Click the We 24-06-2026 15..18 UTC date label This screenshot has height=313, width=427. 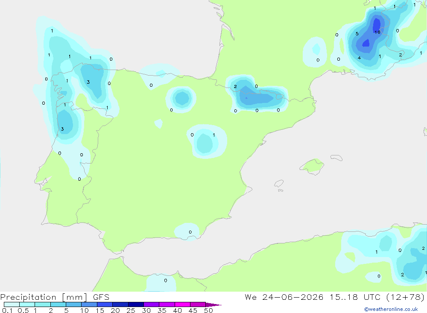(x=313, y=297)
